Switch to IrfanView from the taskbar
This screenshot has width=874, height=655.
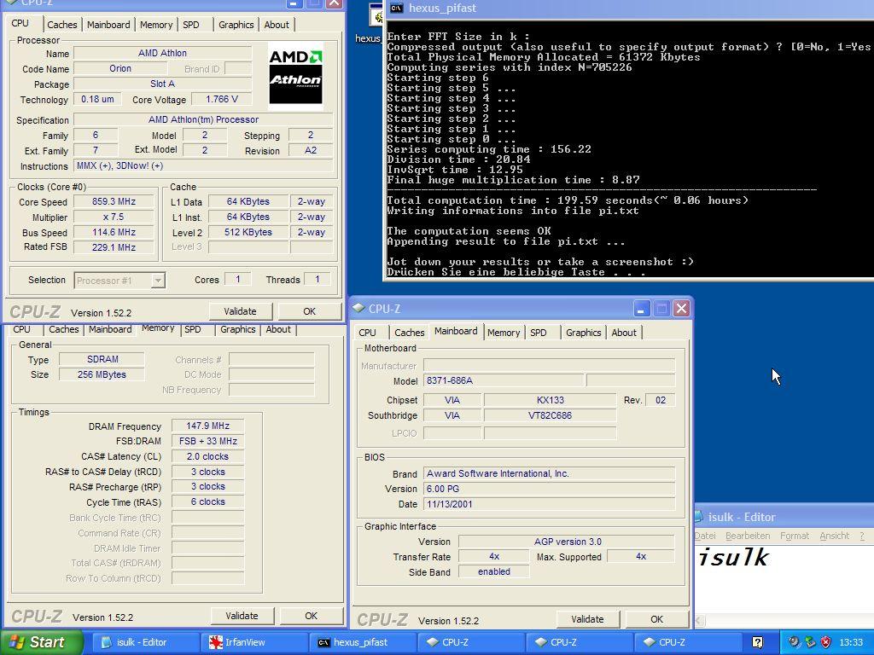click(x=252, y=642)
